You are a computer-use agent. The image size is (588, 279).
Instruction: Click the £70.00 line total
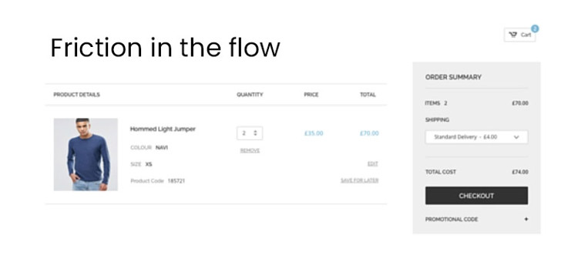pos(369,133)
